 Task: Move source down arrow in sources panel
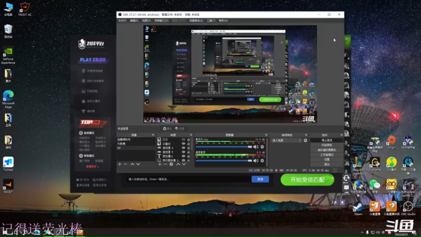click(x=184, y=164)
